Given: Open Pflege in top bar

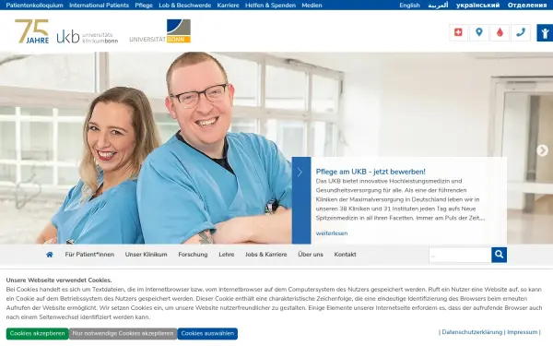Looking at the screenshot, I should pos(144,6).
